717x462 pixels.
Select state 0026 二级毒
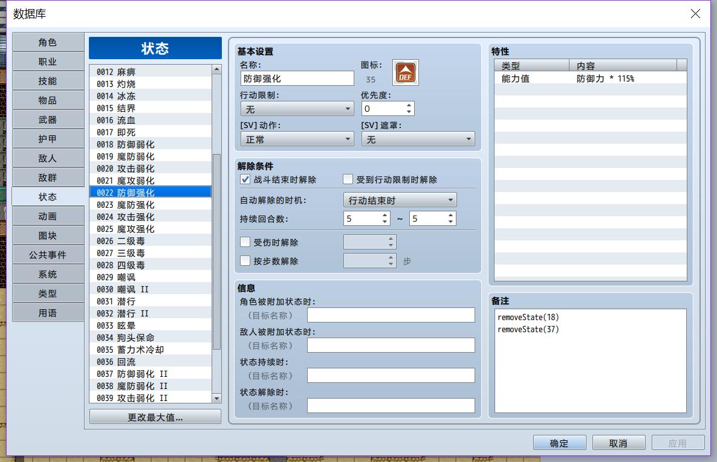tap(151, 240)
